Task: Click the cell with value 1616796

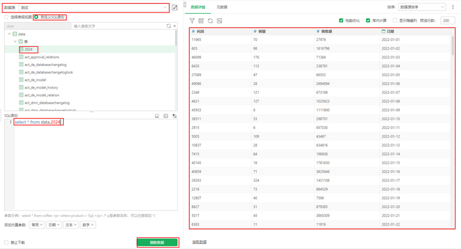Action: [323, 48]
